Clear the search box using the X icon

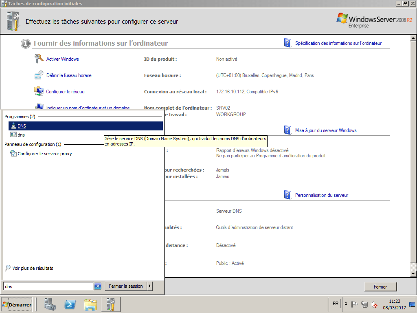pos(97,286)
